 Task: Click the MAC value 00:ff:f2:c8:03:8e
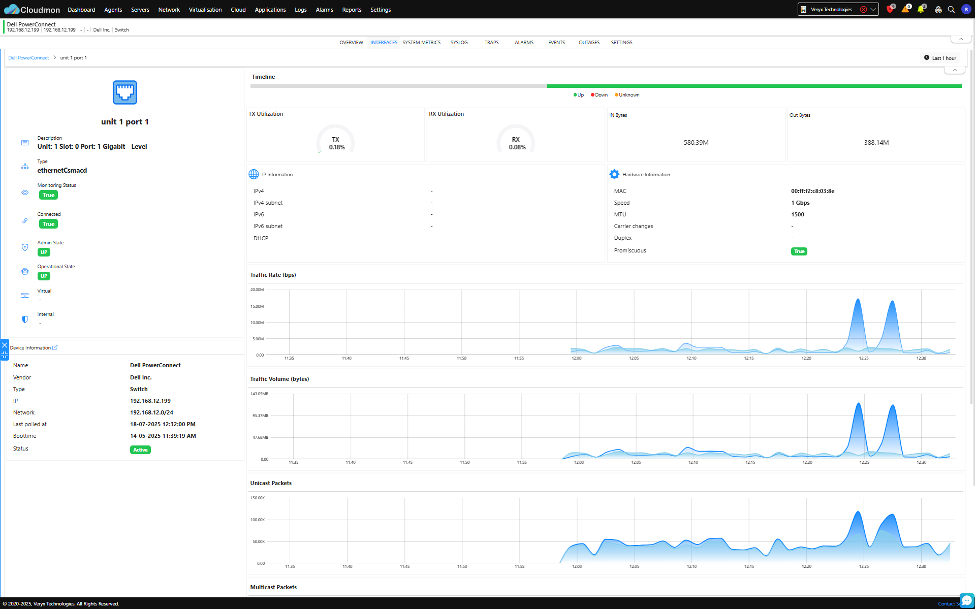click(812, 191)
